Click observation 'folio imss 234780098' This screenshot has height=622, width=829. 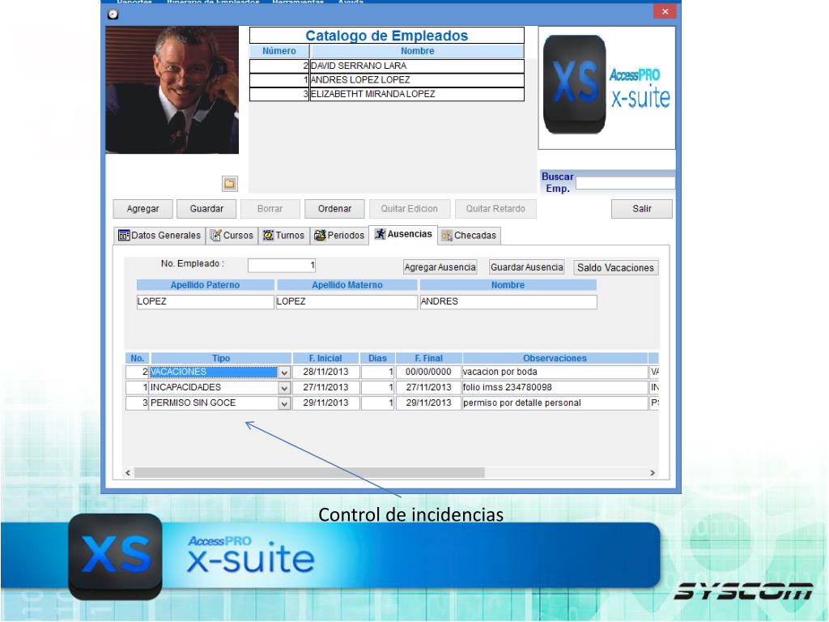click(x=555, y=388)
